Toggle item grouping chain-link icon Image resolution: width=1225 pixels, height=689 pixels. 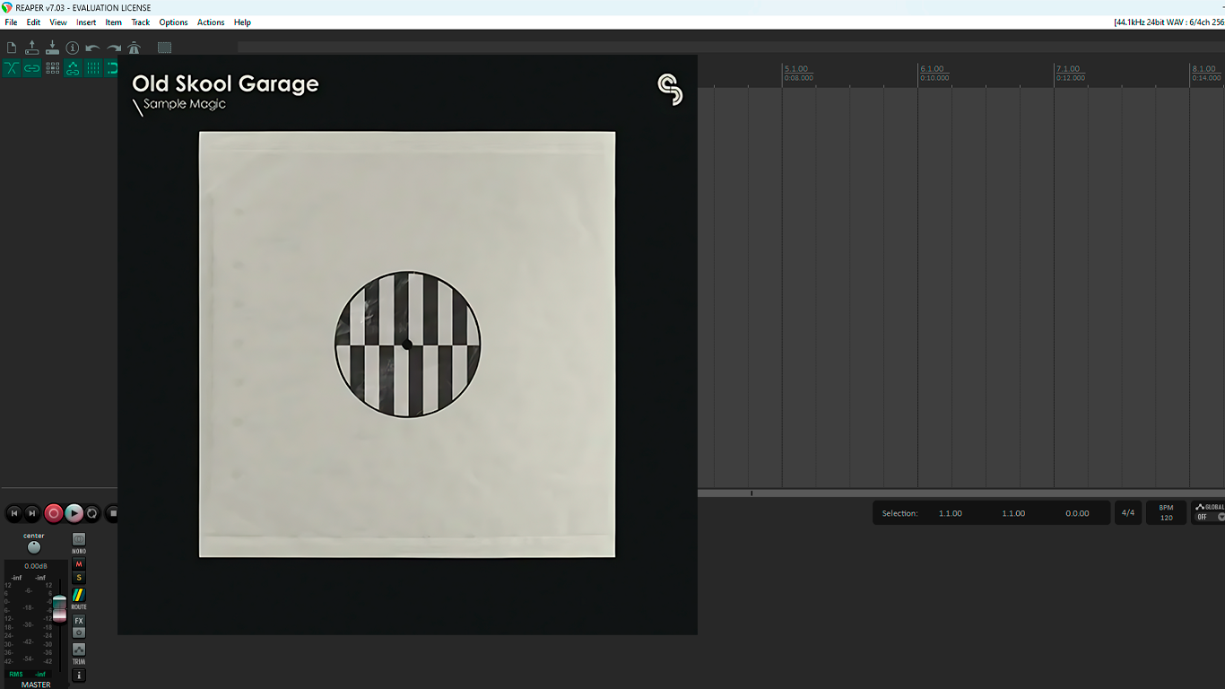pyautogui.click(x=32, y=68)
